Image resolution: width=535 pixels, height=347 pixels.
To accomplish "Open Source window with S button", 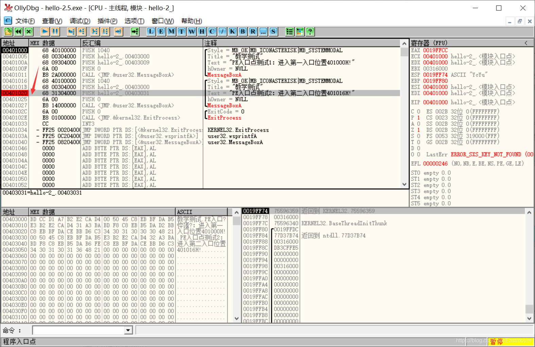I will point(273,32).
